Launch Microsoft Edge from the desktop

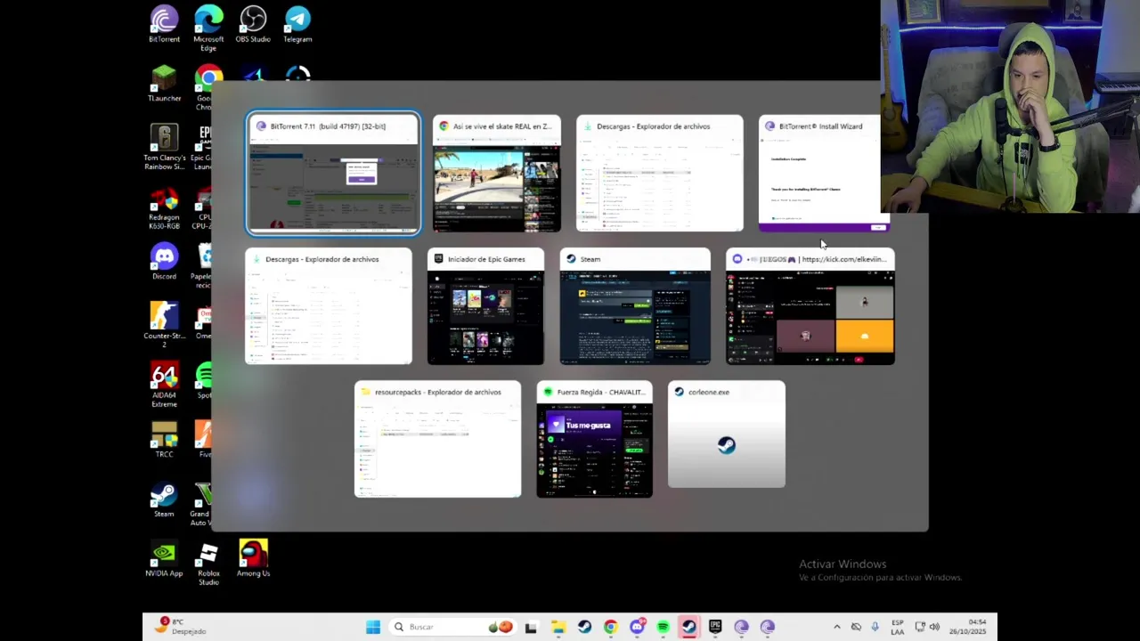[208, 28]
